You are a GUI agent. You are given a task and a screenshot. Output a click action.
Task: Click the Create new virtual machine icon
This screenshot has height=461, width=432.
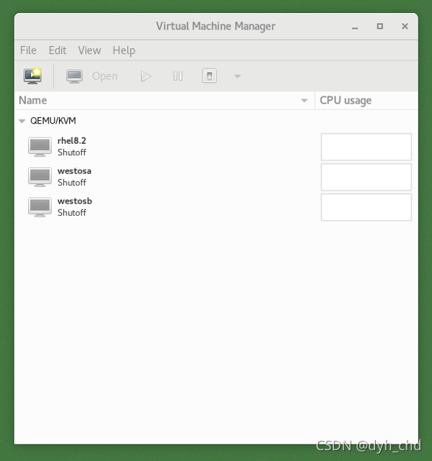point(32,76)
